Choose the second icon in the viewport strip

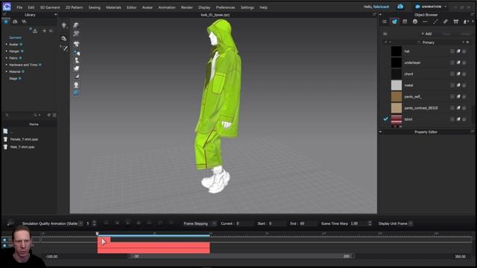tap(76, 33)
